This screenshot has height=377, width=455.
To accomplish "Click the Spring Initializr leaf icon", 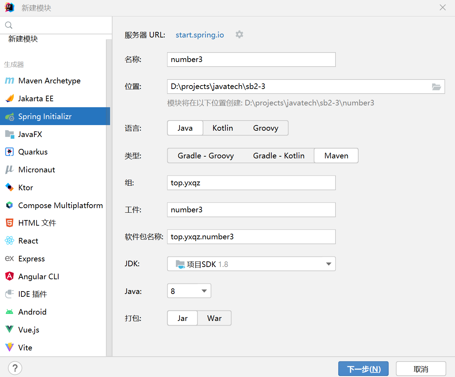I will pyautogui.click(x=9, y=117).
